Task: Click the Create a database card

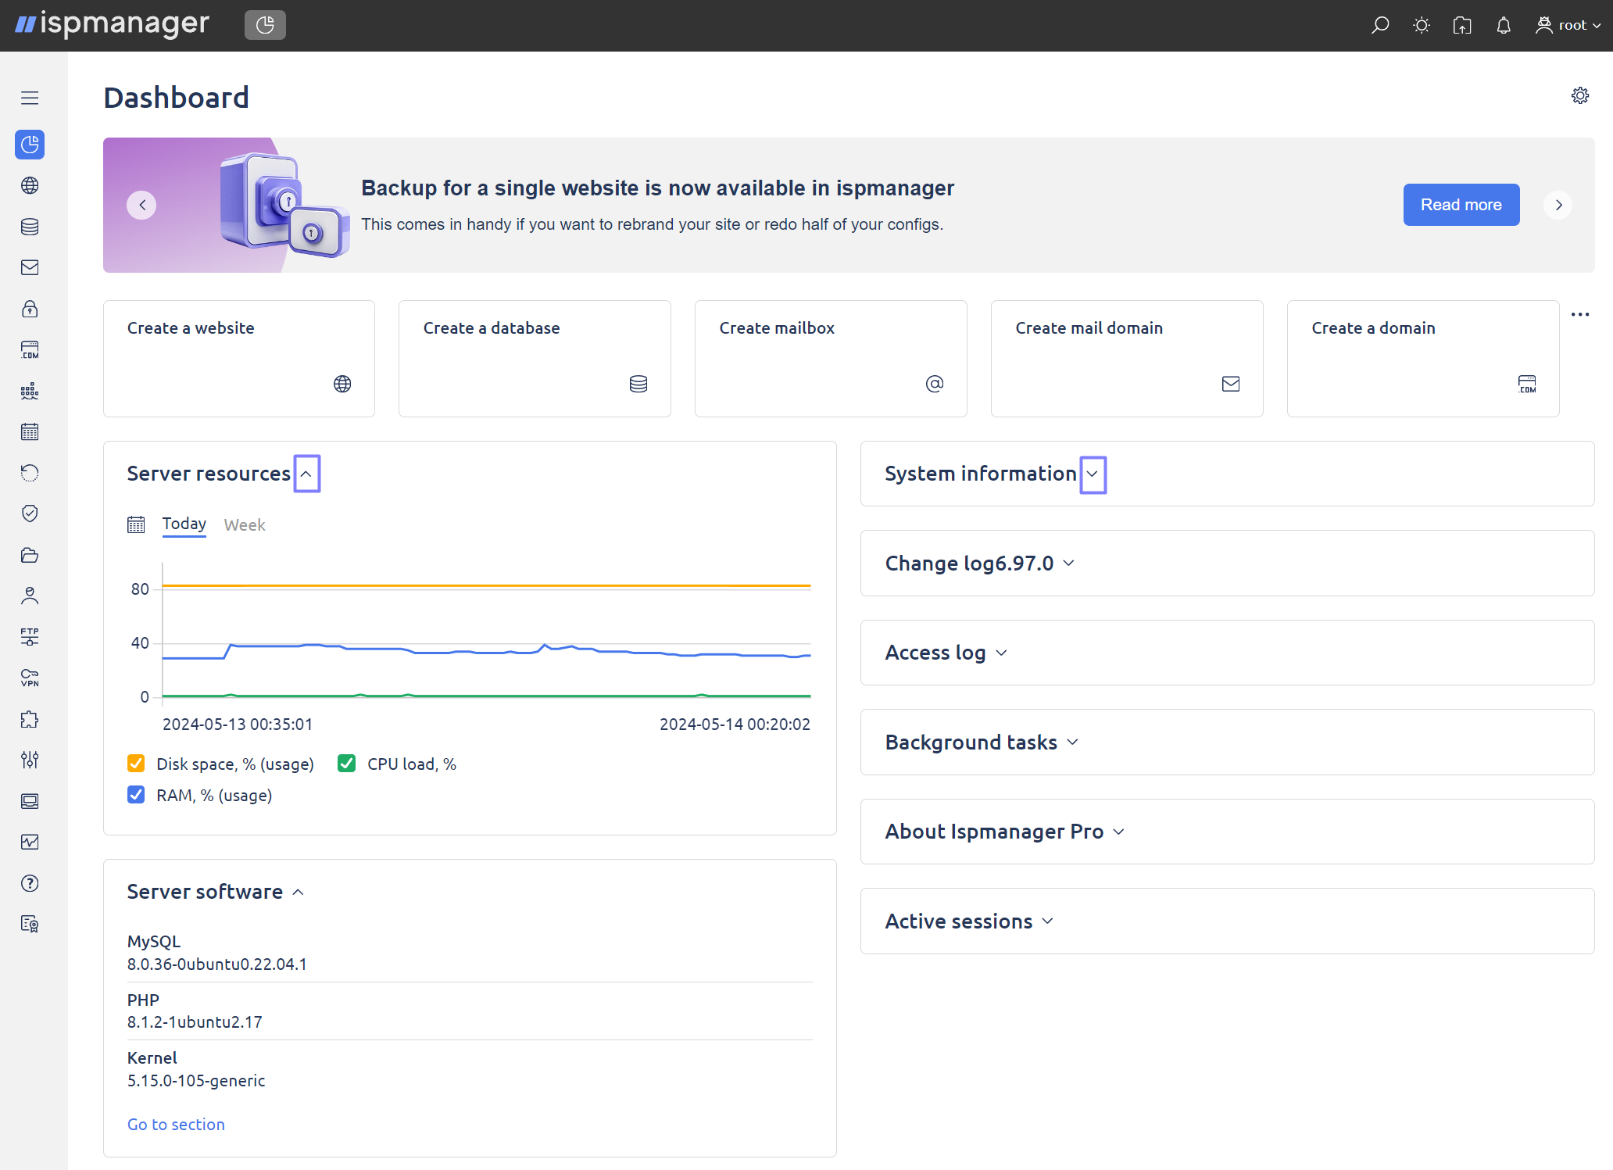Action: coord(535,359)
